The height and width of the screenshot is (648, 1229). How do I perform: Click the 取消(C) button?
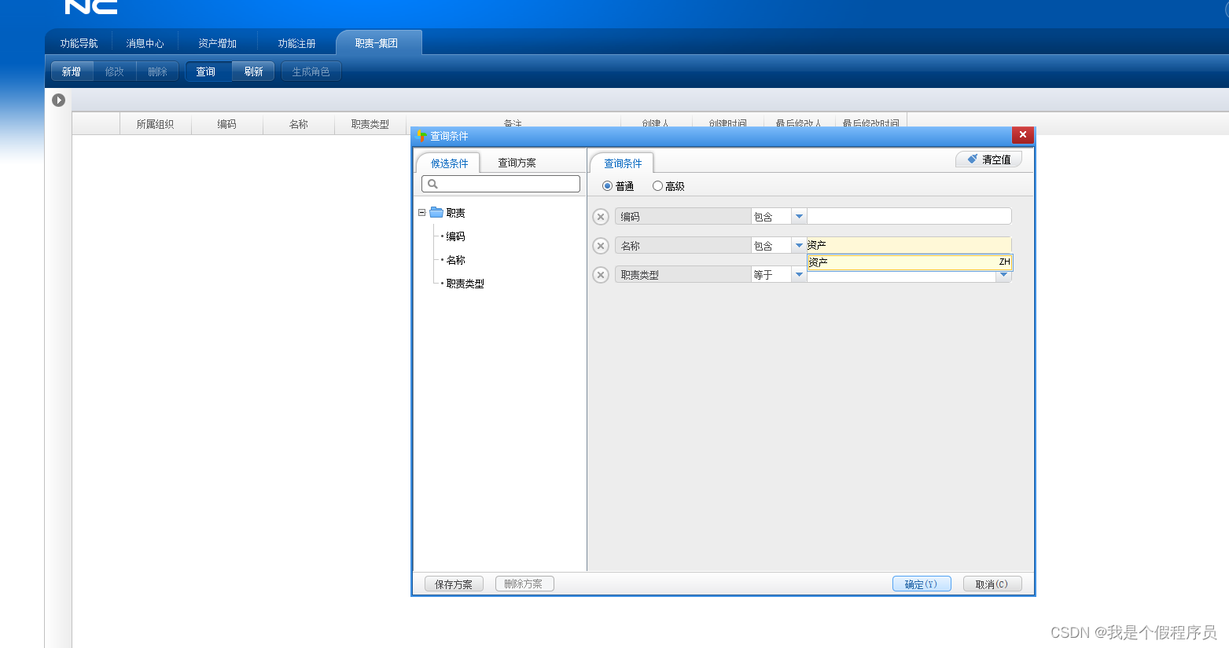coord(992,584)
